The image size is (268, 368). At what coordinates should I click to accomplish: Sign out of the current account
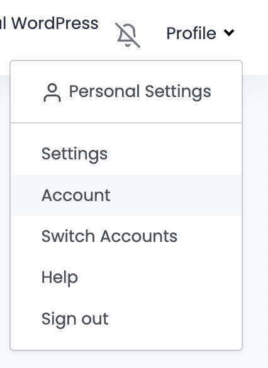(126, 319)
